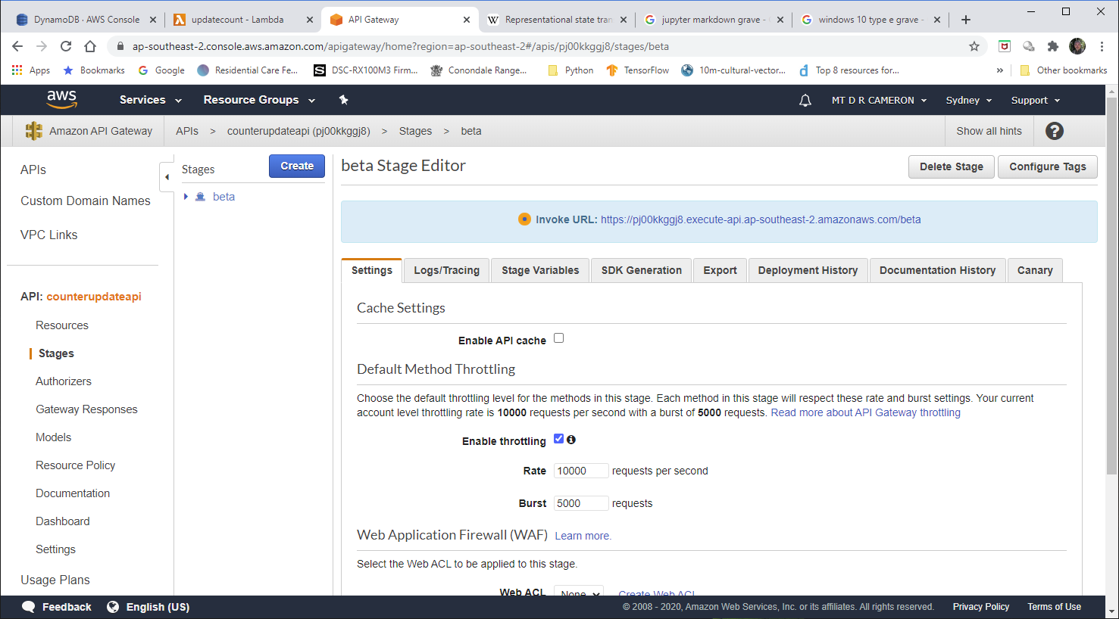Click the Feedback speech bubble icon
The width and height of the screenshot is (1119, 619).
[29, 607]
